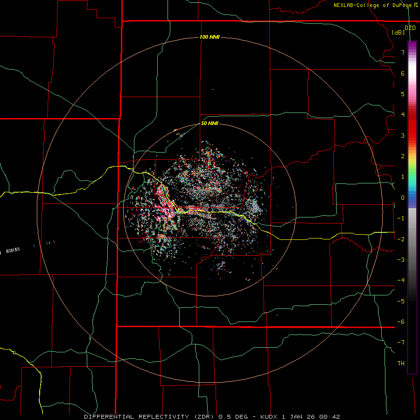
Task: Click the '100 NMI' range ring label
Action: (x=210, y=37)
